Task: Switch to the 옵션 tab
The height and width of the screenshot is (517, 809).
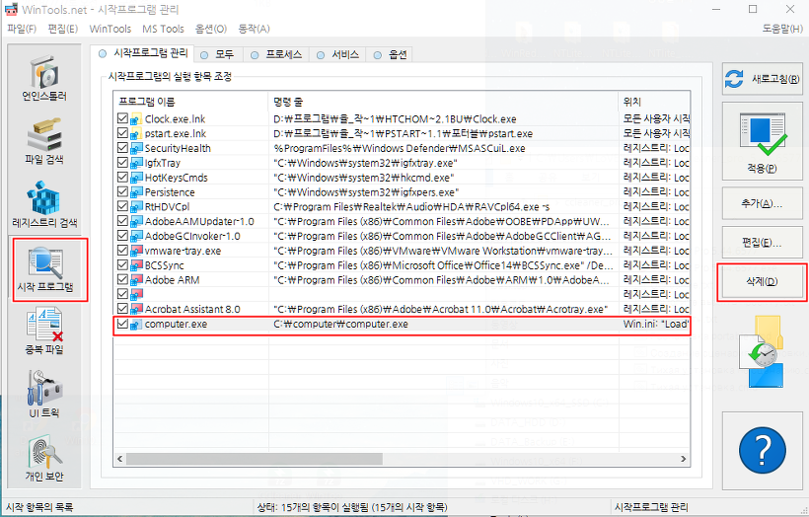Action: [391, 54]
